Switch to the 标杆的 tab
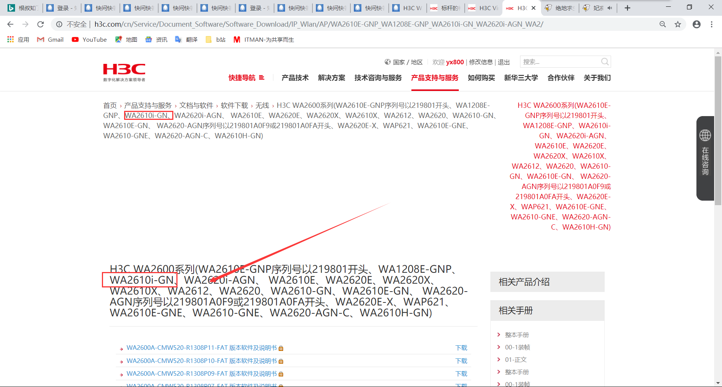The width and height of the screenshot is (722, 387). [x=446, y=8]
